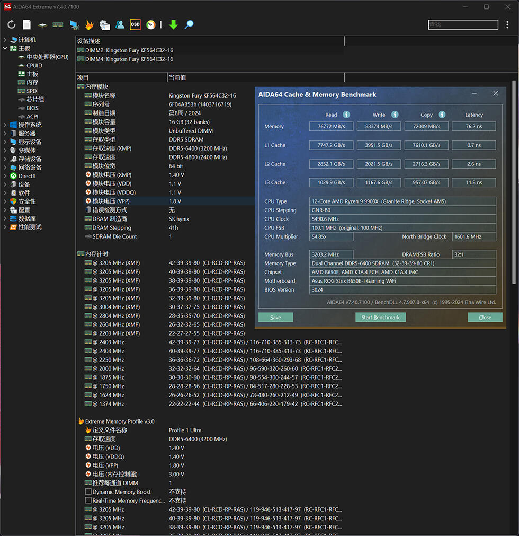Screen dimensions: 519x536
Task: Select the 'DIMM4: Kingston Fury KF564C32-16' device row
Action: pyautogui.click(x=210, y=59)
